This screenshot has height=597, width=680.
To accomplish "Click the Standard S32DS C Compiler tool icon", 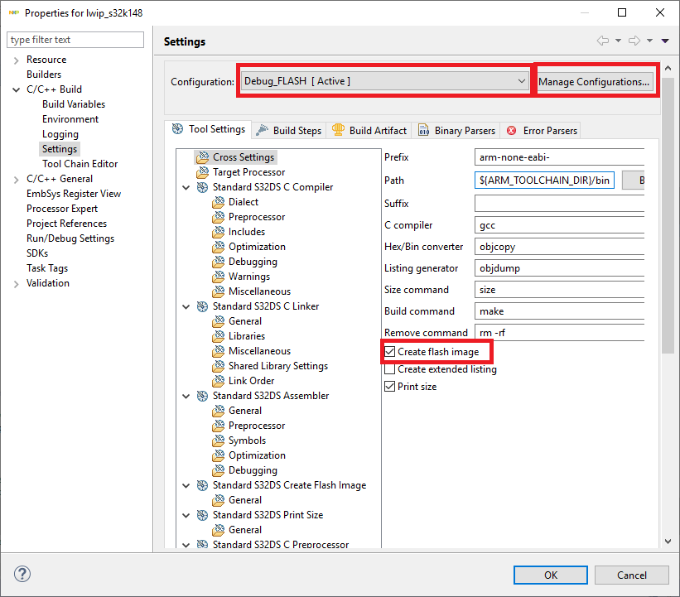I will (x=202, y=187).
